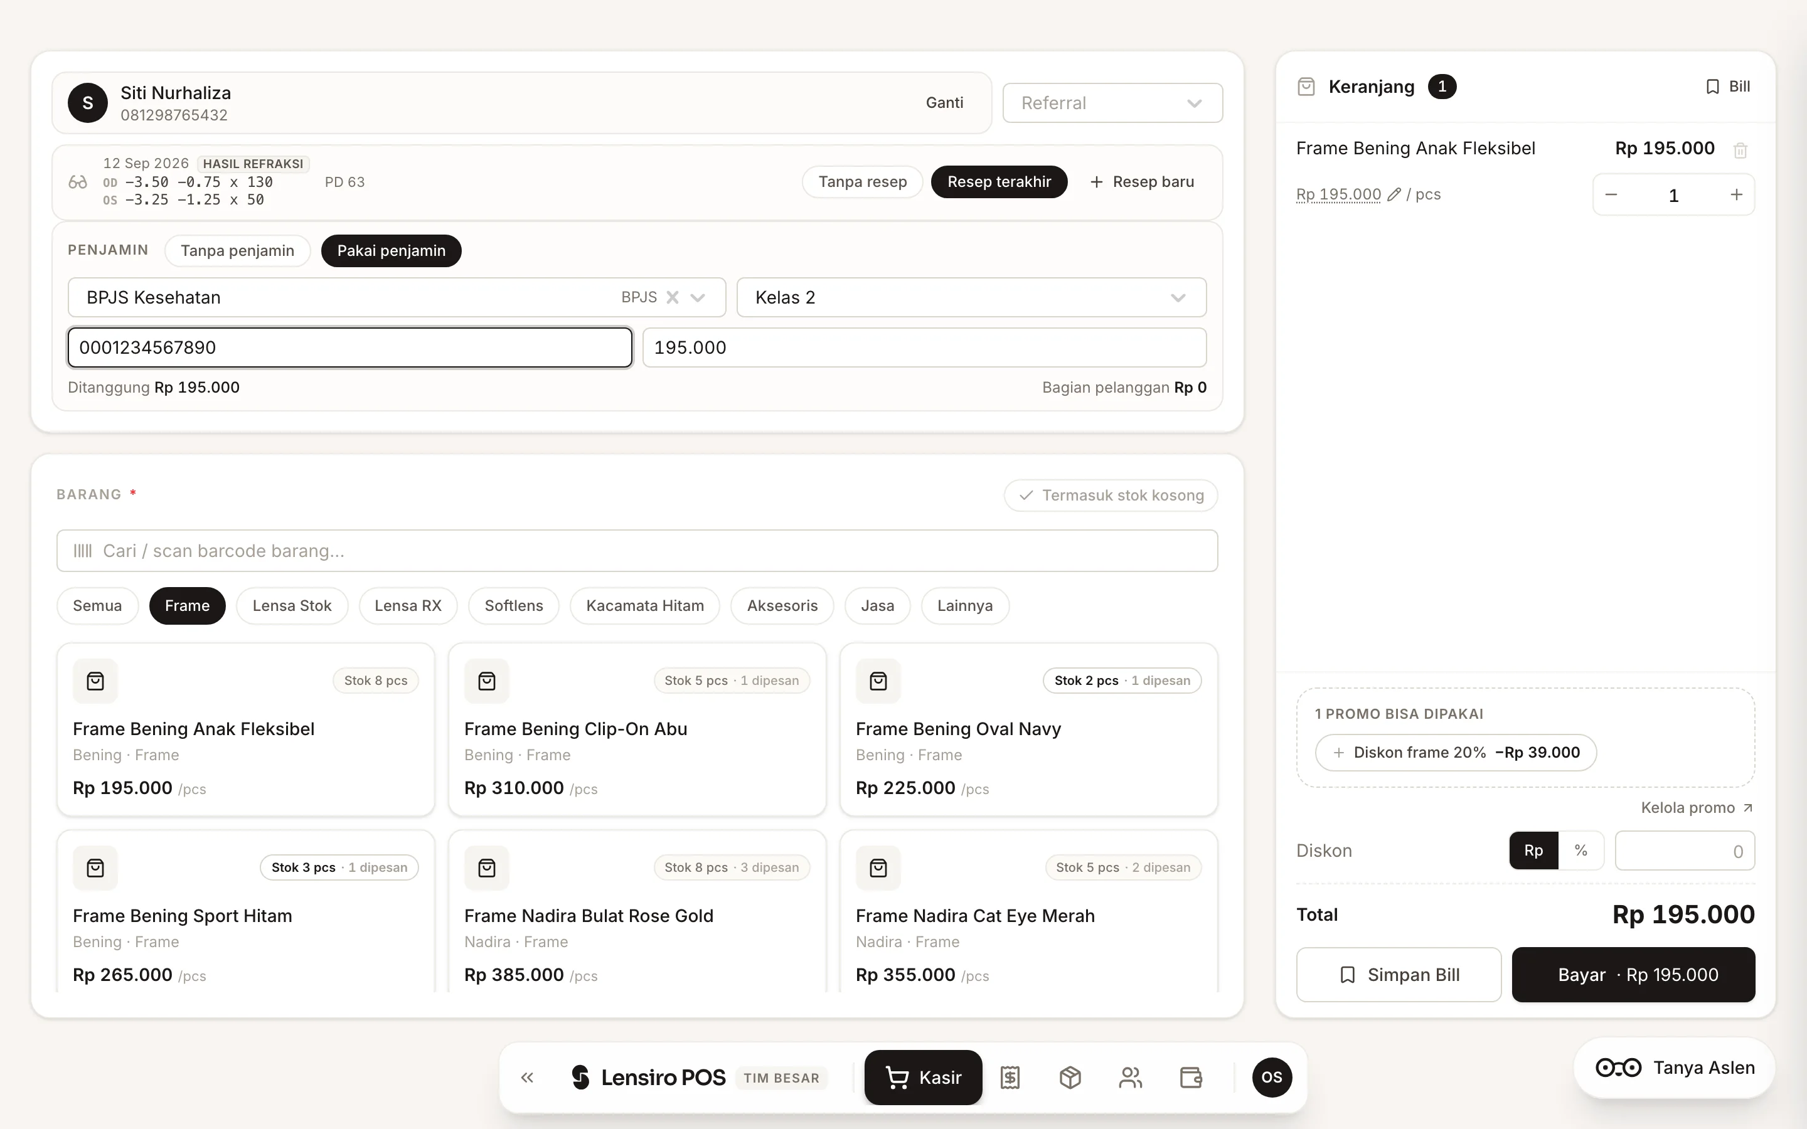The height and width of the screenshot is (1129, 1807).
Task: Clear the BPJS Kesehatan selection
Action: 672,297
